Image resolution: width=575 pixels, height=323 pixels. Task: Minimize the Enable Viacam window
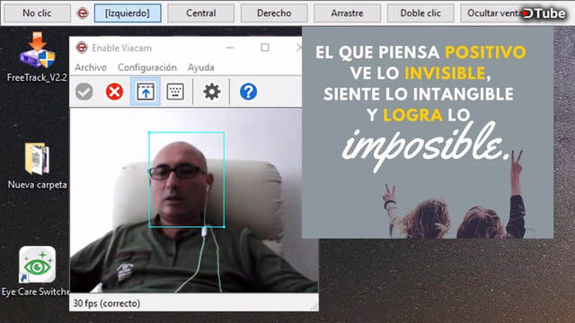(x=230, y=48)
